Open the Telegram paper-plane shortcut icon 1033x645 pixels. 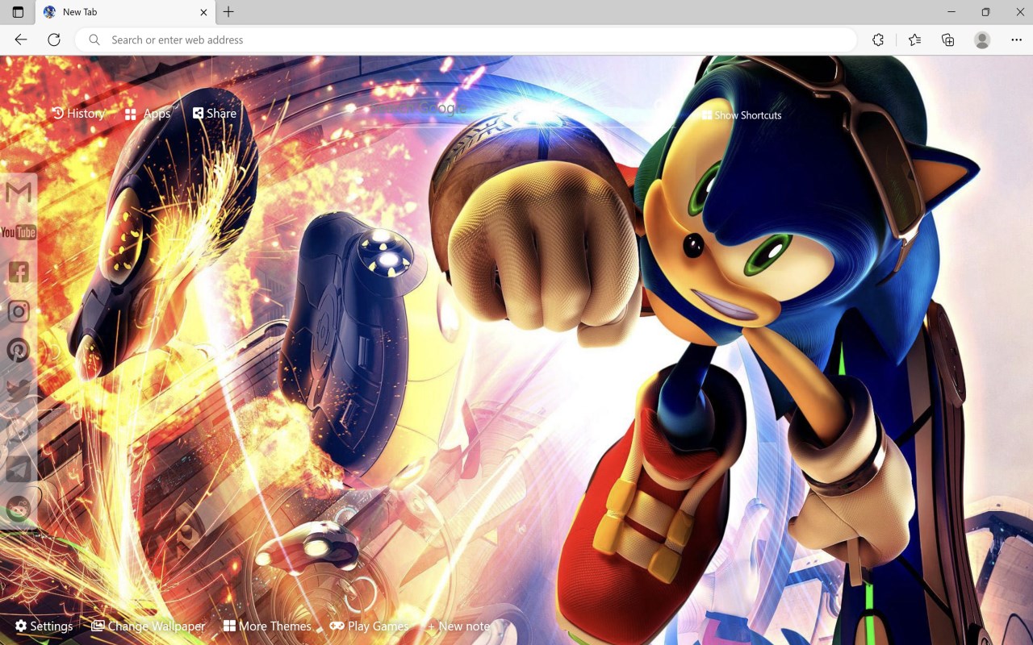(18, 469)
